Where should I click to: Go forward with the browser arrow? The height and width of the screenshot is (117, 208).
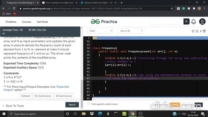(x=9, y=8)
